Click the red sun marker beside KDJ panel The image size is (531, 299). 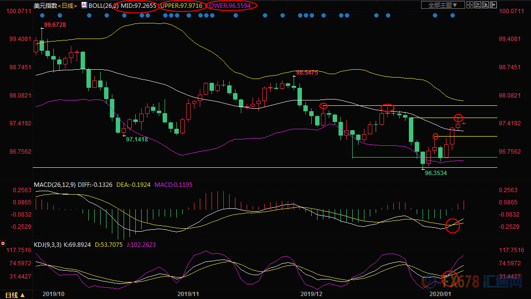[3, 242]
